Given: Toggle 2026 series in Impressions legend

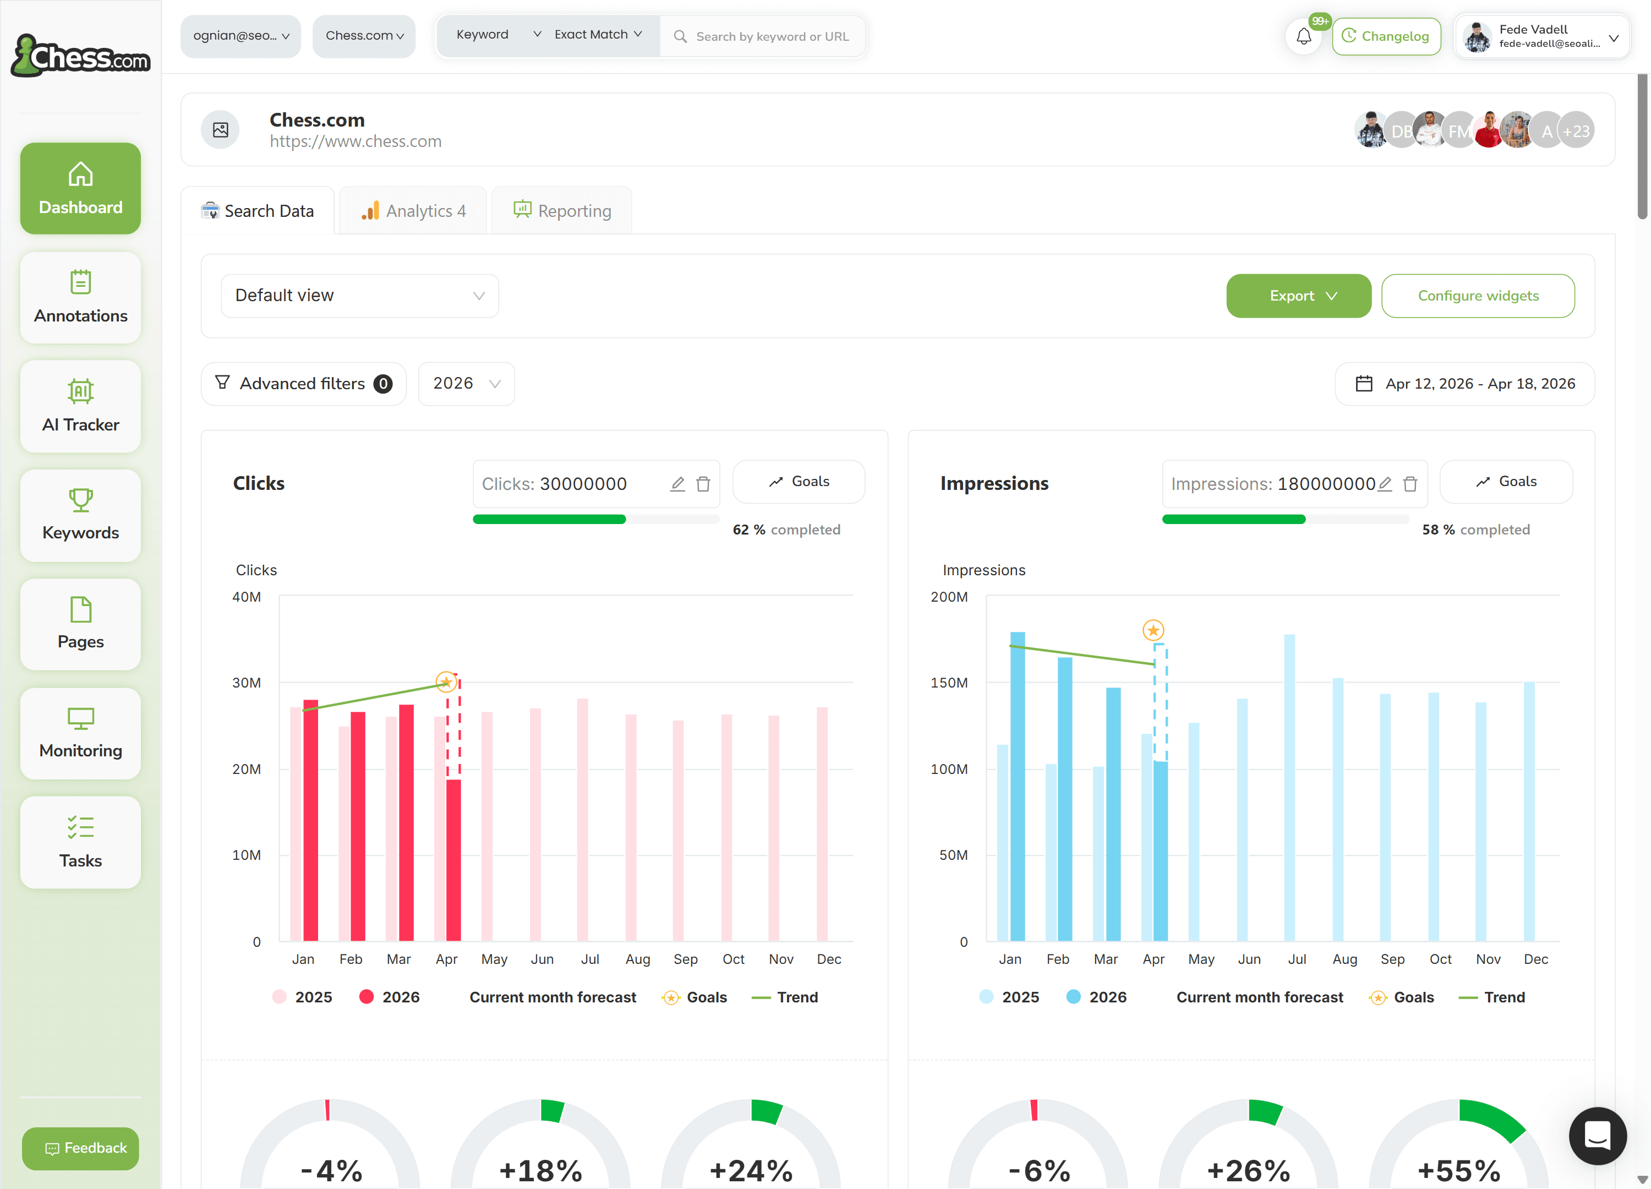Looking at the screenshot, I should (1096, 997).
